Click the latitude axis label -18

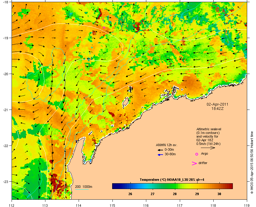point(5,2)
